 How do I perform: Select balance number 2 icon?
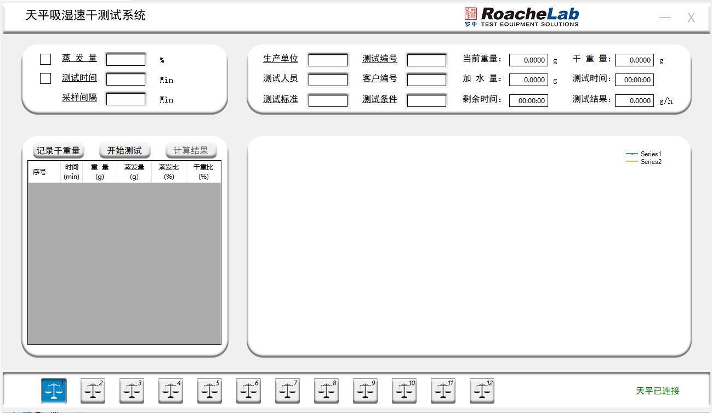(x=93, y=391)
